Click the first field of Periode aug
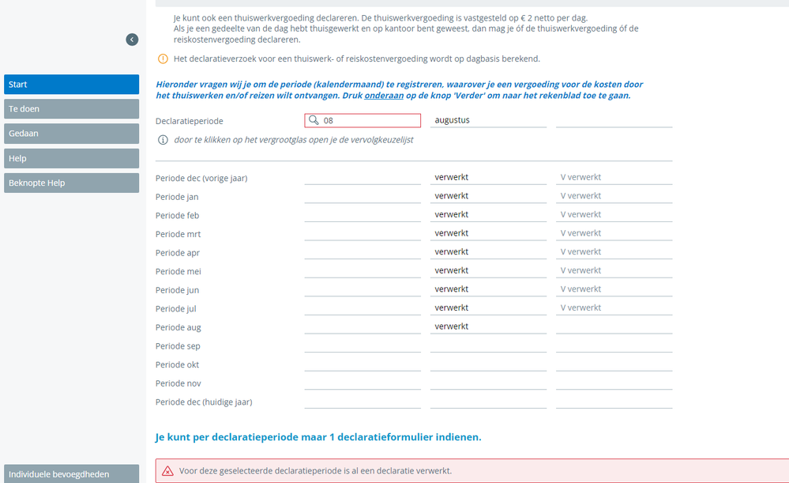This screenshot has height=483, width=789. 363,326
